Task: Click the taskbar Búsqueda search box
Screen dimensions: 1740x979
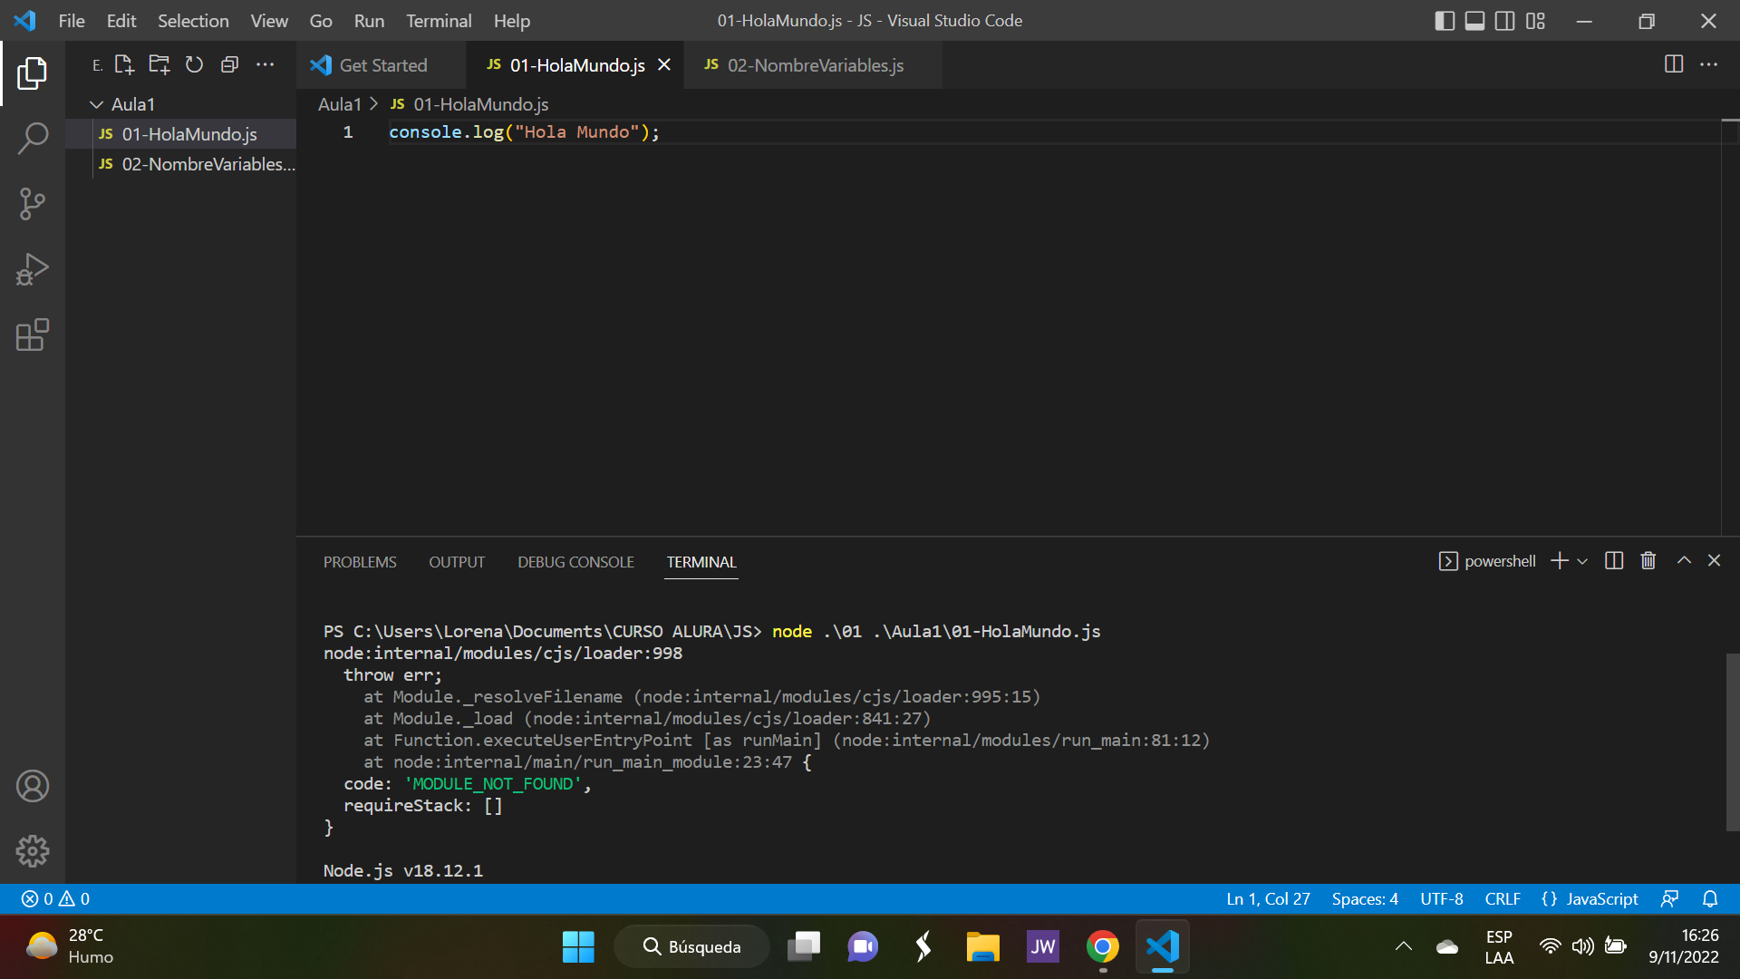Action: (692, 946)
